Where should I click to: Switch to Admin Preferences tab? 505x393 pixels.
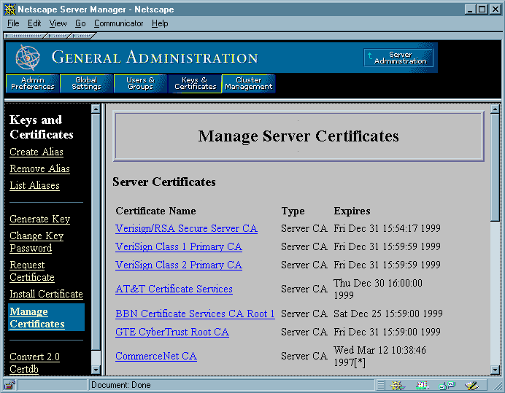33,83
